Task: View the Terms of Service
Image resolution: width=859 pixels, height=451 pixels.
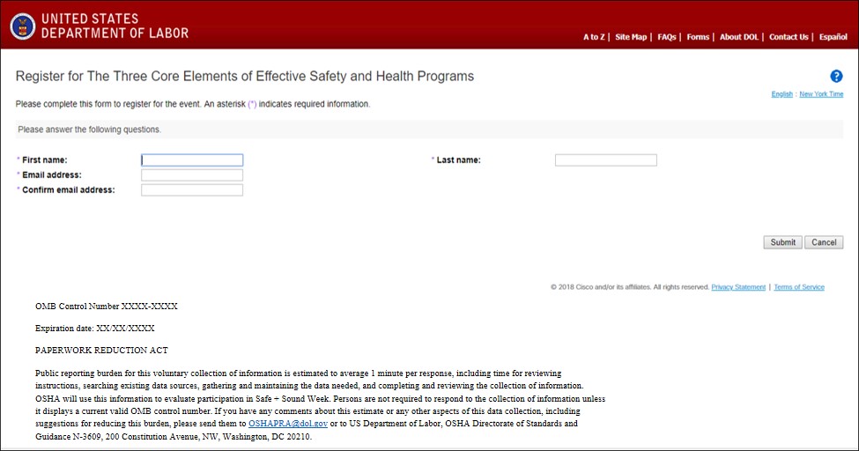Action: [799, 287]
